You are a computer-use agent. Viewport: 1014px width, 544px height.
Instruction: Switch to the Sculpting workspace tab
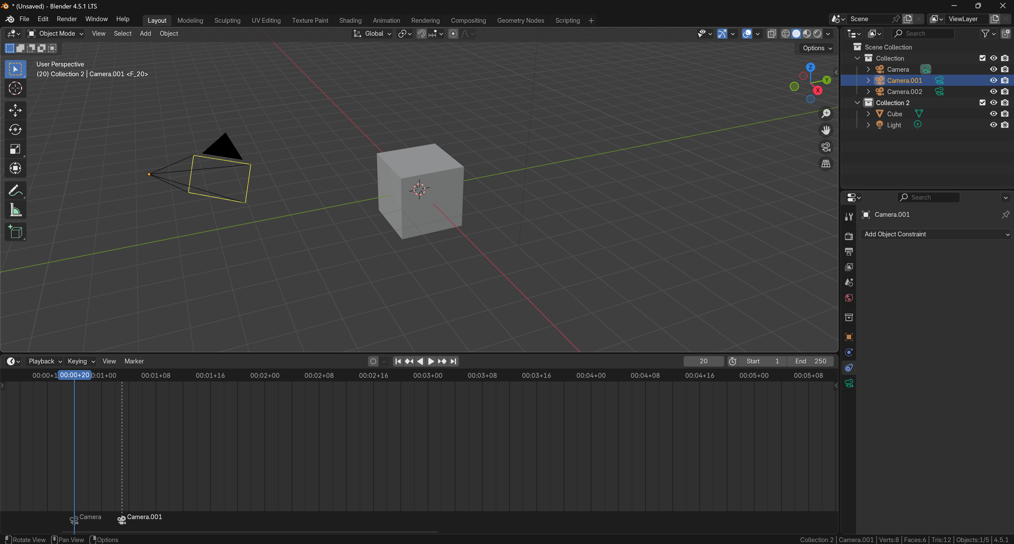(227, 20)
